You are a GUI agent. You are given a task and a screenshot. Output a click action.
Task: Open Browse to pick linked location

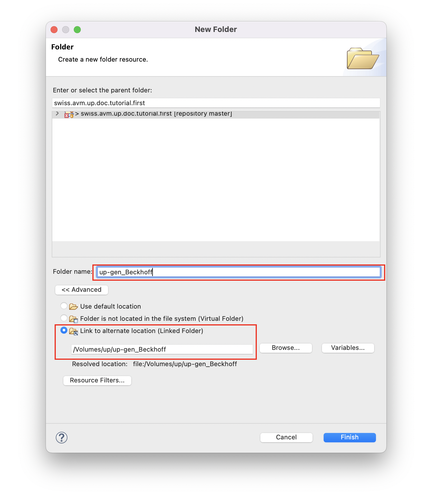pyautogui.click(x=286, y=348)
